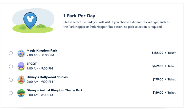Screen dimensions: 187x109
Task: Choose the EPCOT radio button
Action: pyautogui.click(x=11, y=66)
